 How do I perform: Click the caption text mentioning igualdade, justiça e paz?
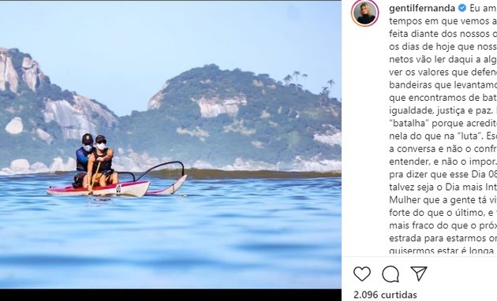441,110
